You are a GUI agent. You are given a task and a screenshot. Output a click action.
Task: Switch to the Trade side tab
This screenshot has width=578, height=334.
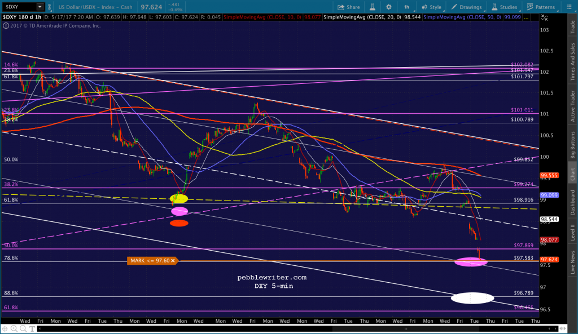point(572,25)
